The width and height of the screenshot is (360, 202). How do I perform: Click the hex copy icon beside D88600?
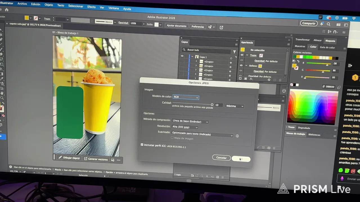click(339, 87)
